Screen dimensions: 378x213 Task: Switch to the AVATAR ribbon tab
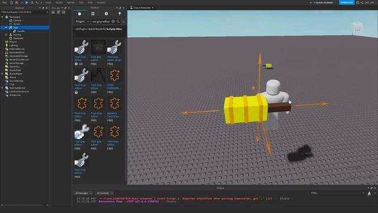click(x=71, y=2)
